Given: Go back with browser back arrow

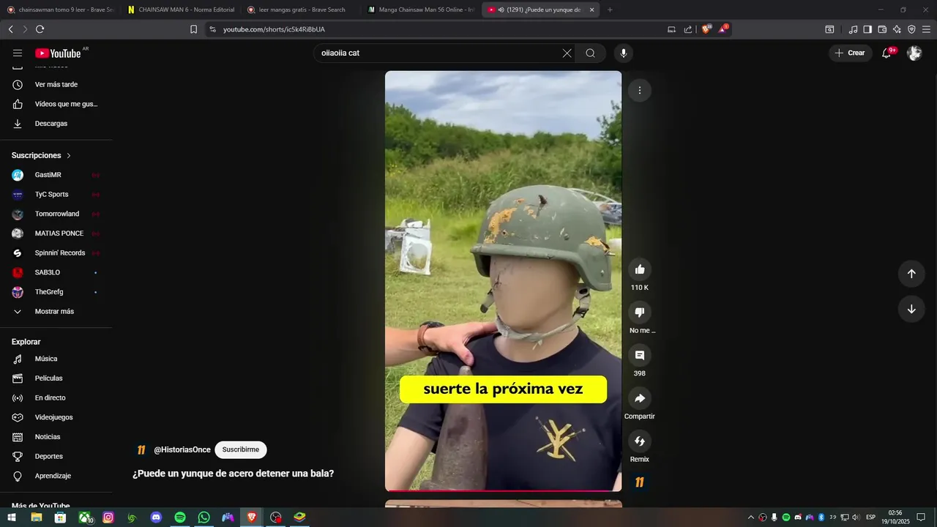Looking at the screenshot, I should 11,29.
